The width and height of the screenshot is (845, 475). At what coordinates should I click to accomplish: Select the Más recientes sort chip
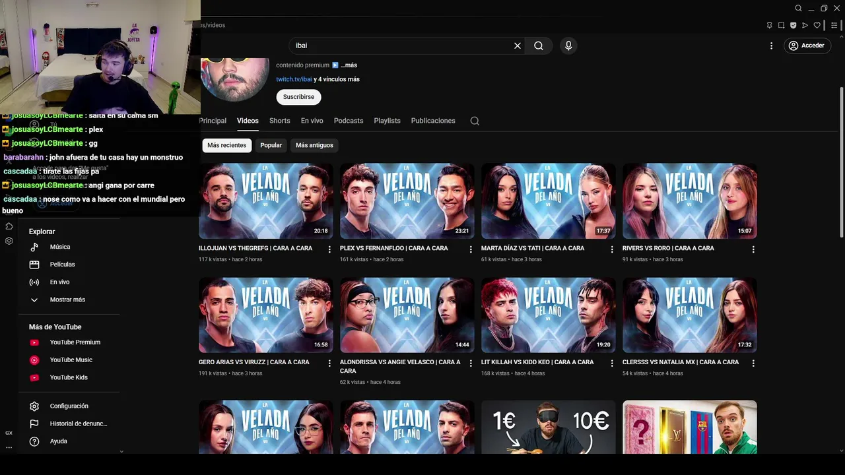(x=226, y=145)
